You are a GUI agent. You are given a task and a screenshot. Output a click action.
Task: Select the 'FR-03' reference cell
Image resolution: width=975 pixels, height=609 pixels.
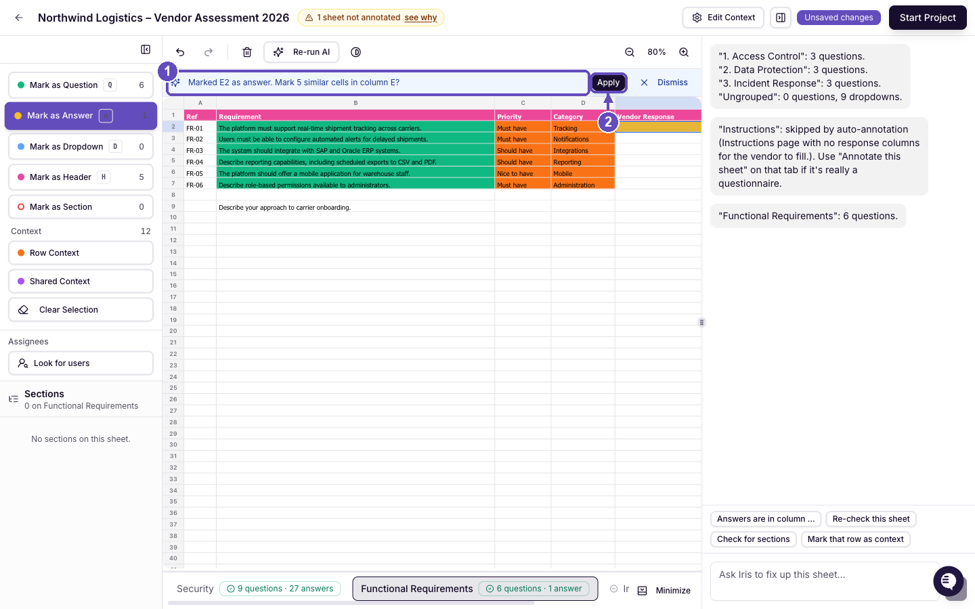coord(200,150)
